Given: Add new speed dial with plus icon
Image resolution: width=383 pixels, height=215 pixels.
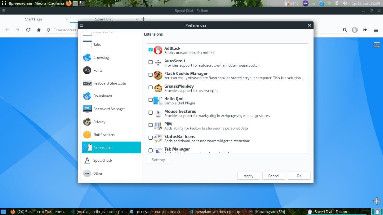Looking at the screenshot, I should click(377, 201).
